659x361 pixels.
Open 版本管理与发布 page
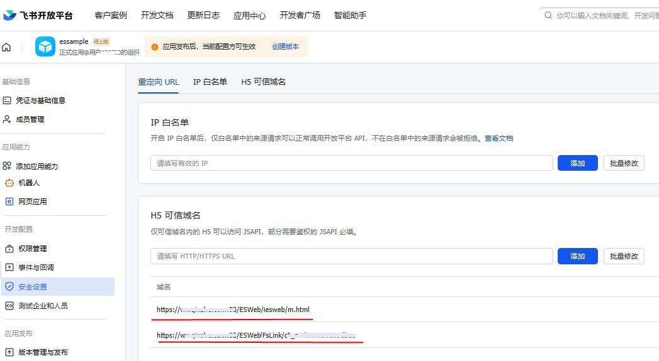click(43, 352)
